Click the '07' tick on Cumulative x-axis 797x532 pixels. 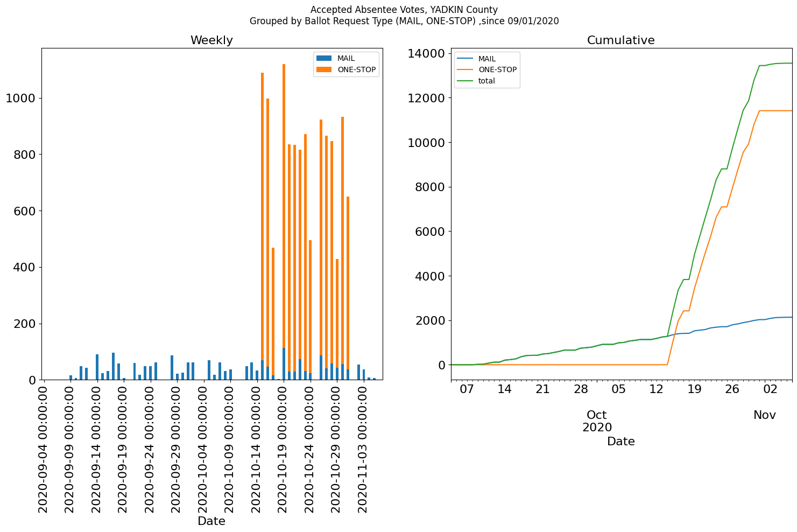467,389
